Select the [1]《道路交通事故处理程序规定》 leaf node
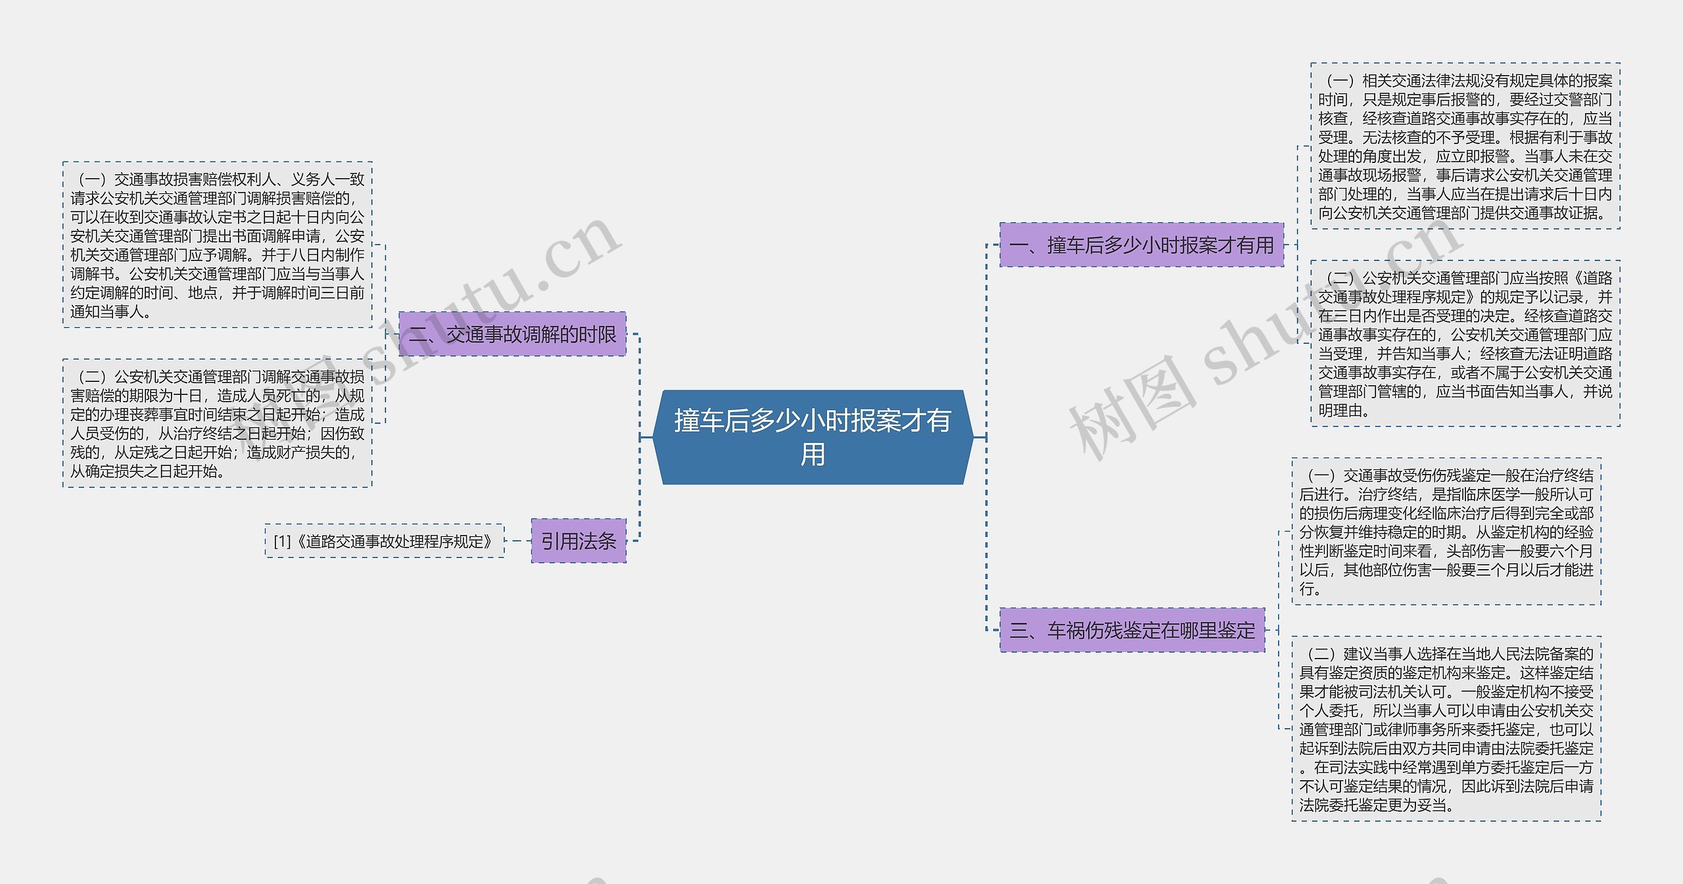This screenshot has width=1683, height=884. [x=385, y=541]
